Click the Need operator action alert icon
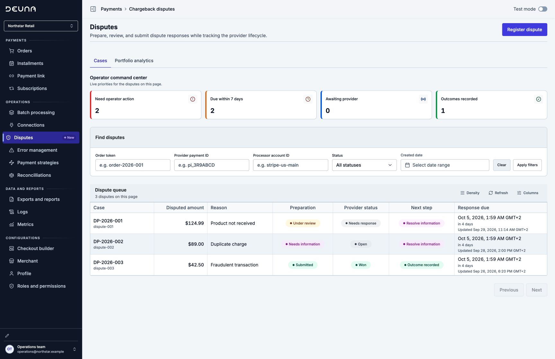This screenshot has height=359, width=555. 193,99
